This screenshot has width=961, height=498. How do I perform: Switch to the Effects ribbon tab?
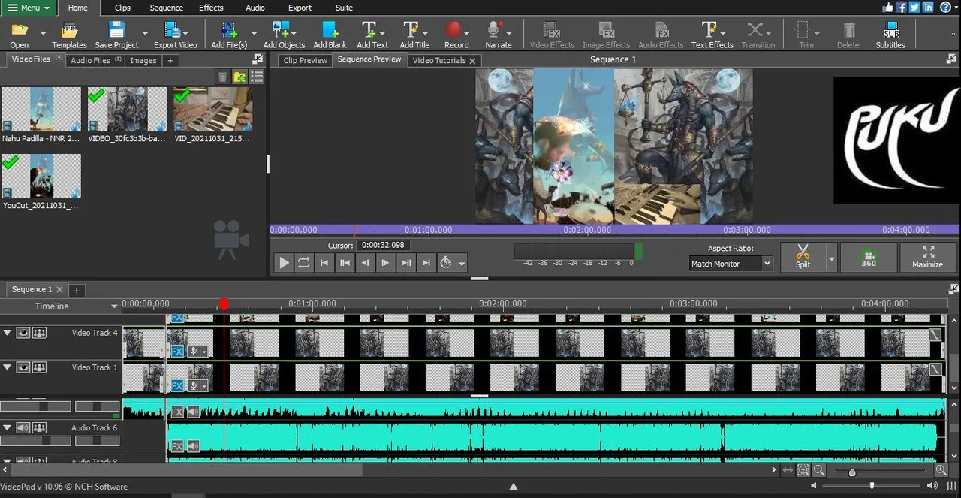211,8
